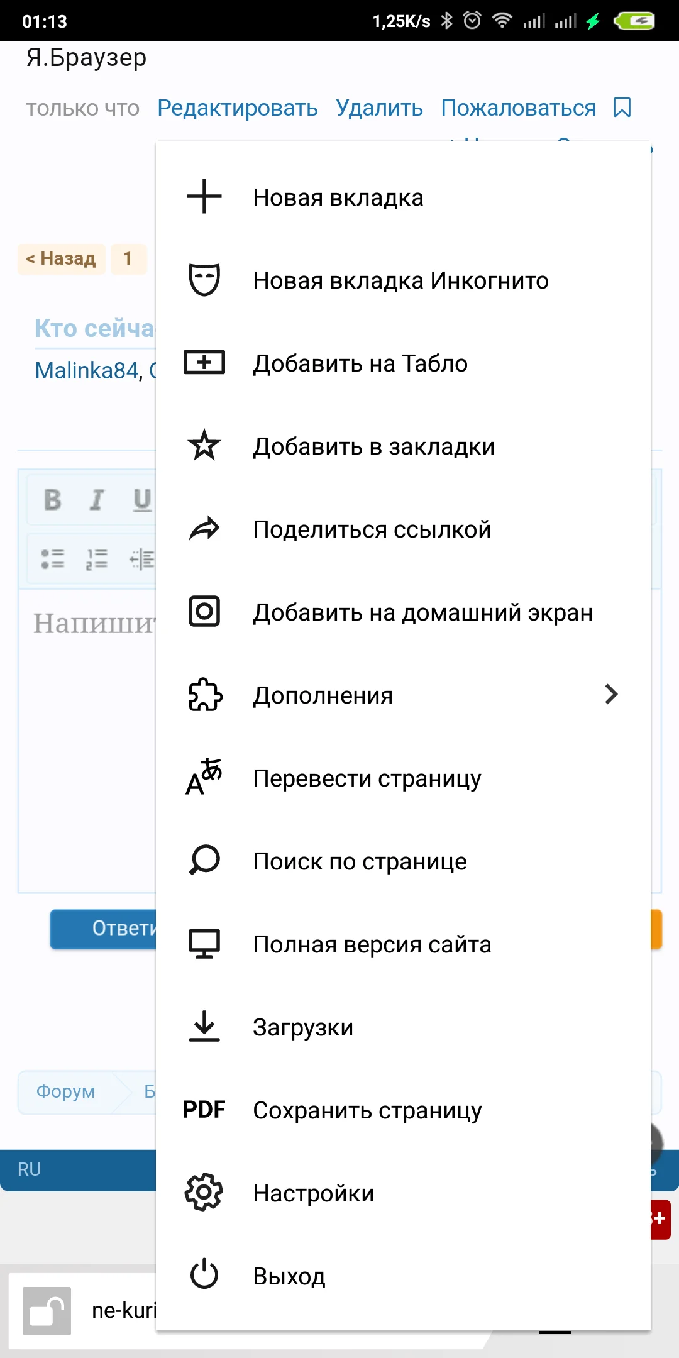Click the Пожаловаться link
Image resolution: width=679 pixels, height=1358 pixels.
[x=518, y=108]
